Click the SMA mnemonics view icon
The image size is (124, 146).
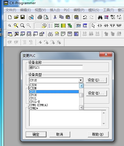[79, 26]
